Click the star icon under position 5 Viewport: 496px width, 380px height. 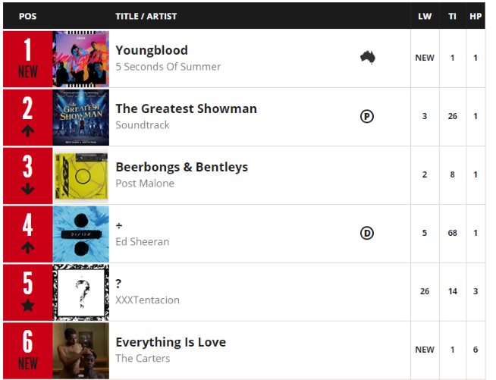28,306
